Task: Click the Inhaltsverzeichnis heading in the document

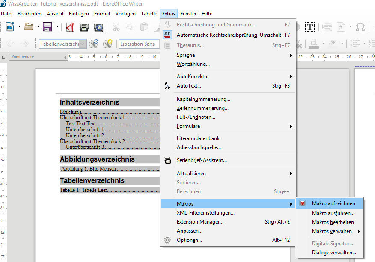Action: tap(90, 102)
